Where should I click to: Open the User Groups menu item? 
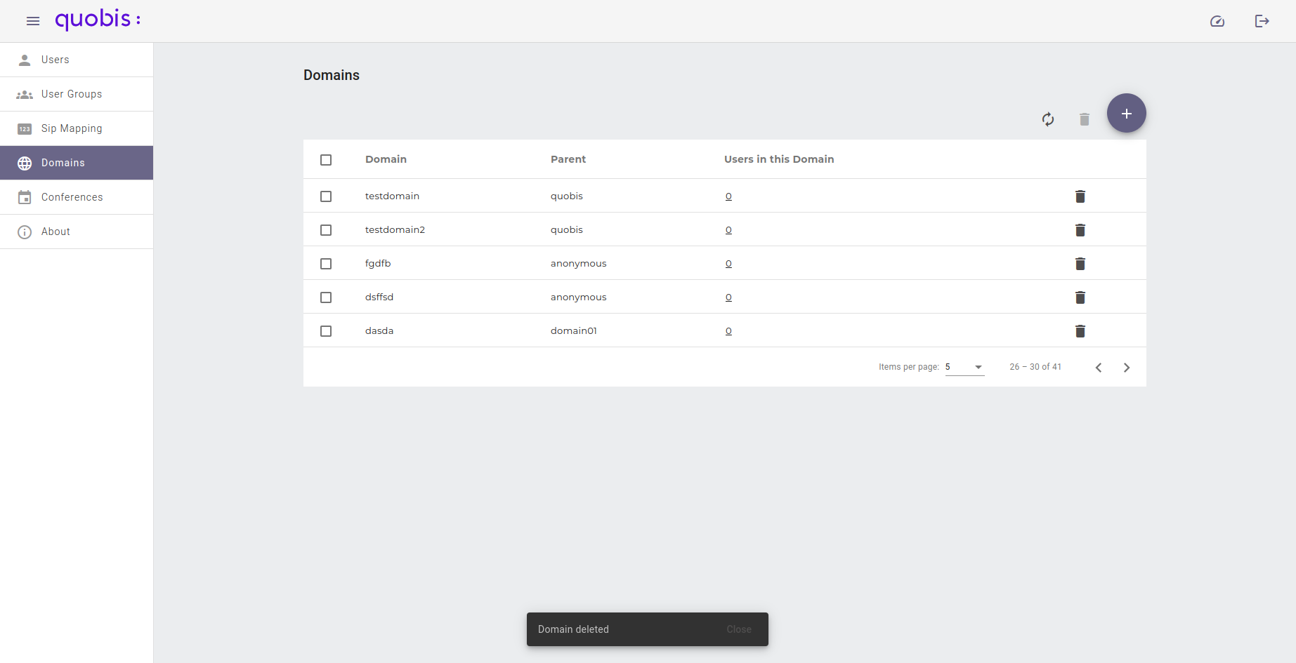(77, 94)
